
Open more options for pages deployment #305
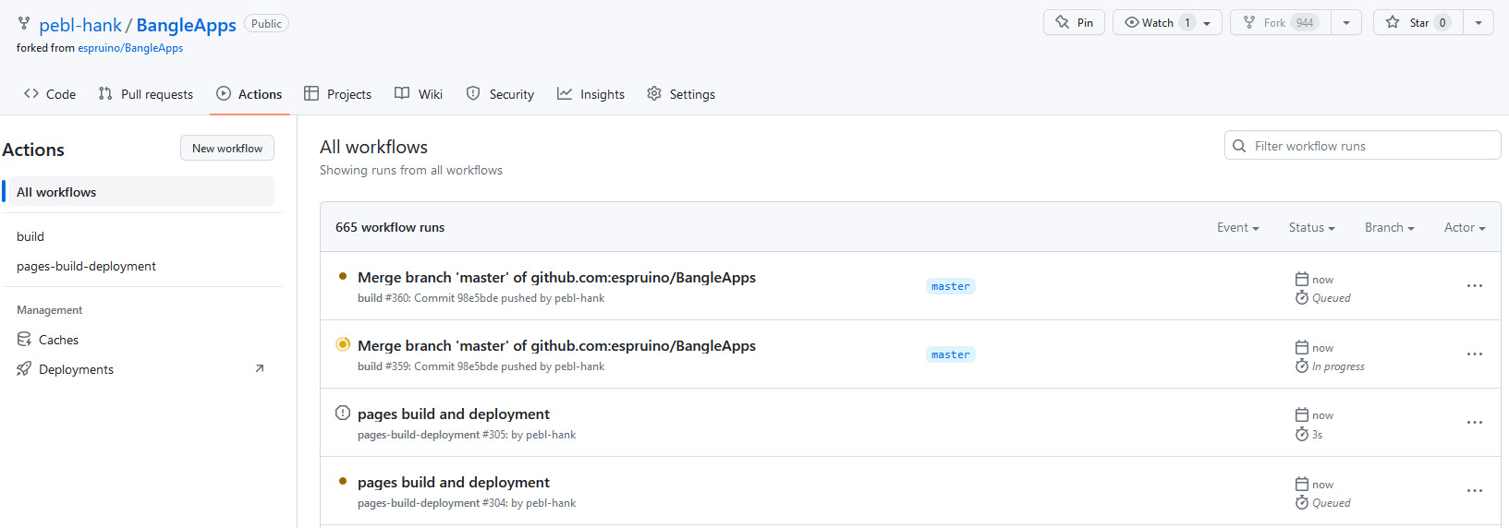[x=1474, y=422]
